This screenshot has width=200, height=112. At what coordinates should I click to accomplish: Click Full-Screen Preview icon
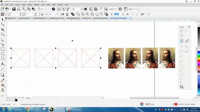click(86, 9)
